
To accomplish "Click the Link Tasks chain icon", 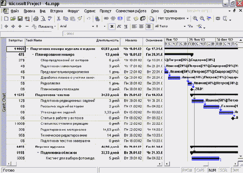I will (106, 18).
